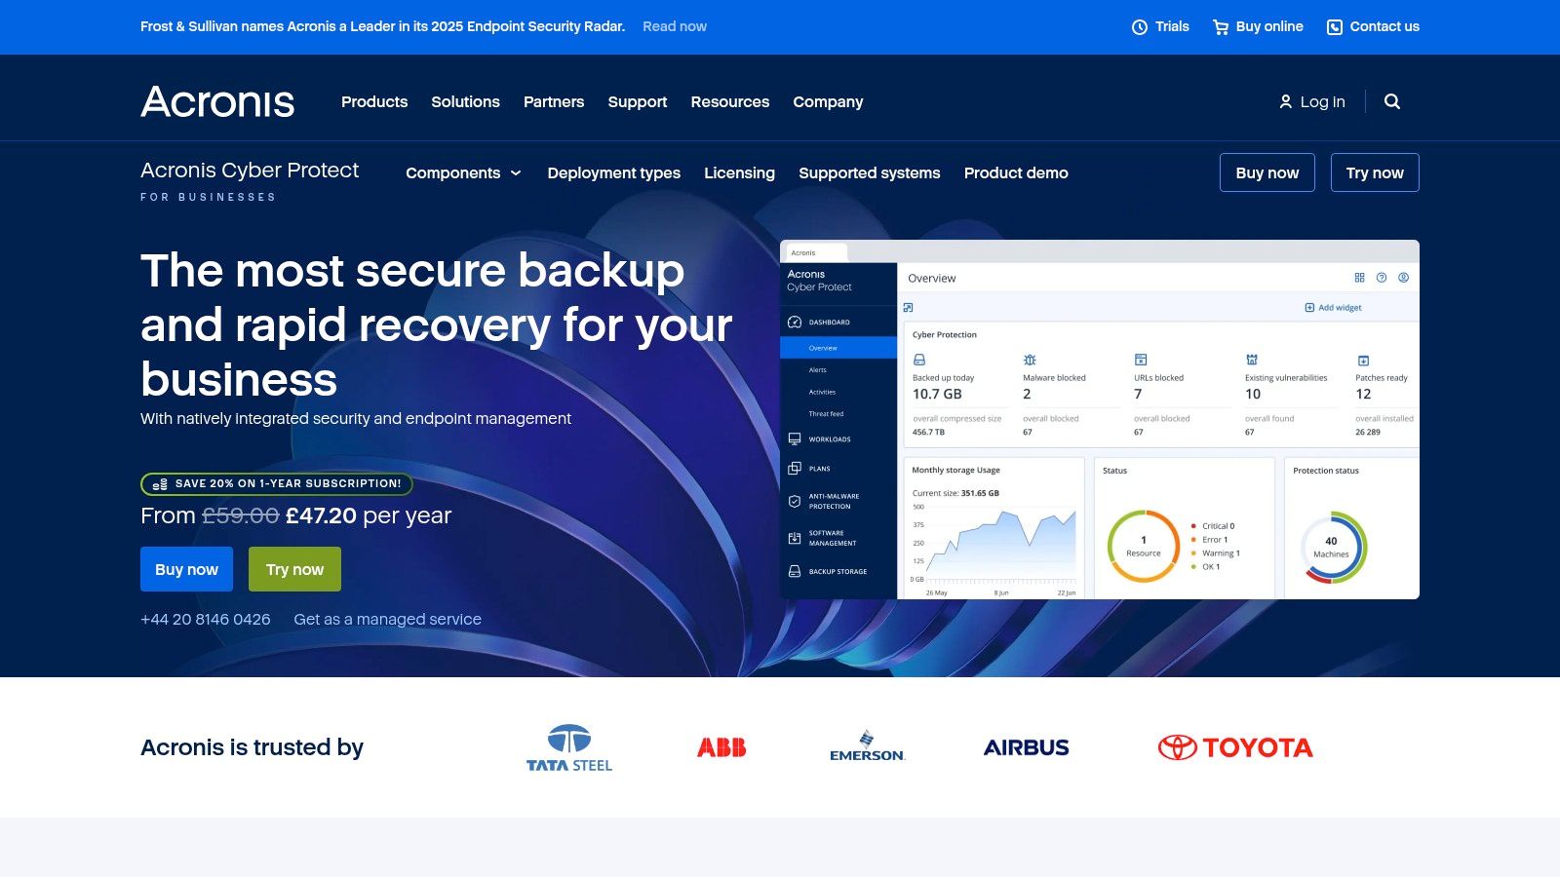
Task: Open the Resources menu
Action: (730, 101)
